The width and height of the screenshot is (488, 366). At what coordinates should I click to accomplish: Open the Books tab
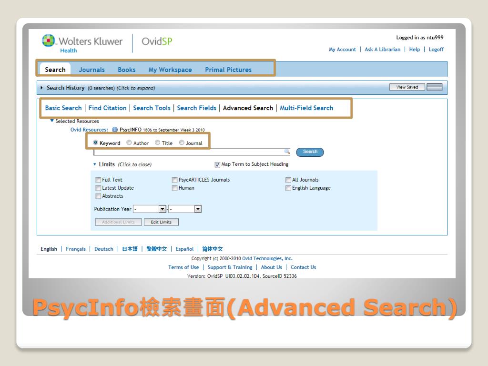[x=126, y=70]
